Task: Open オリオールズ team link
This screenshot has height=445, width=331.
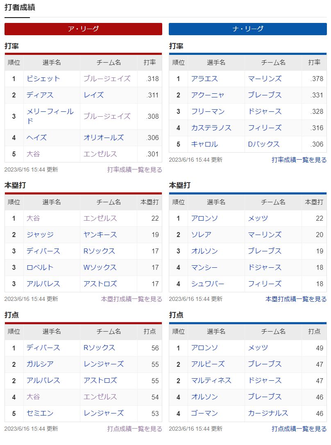Action: 104,138
